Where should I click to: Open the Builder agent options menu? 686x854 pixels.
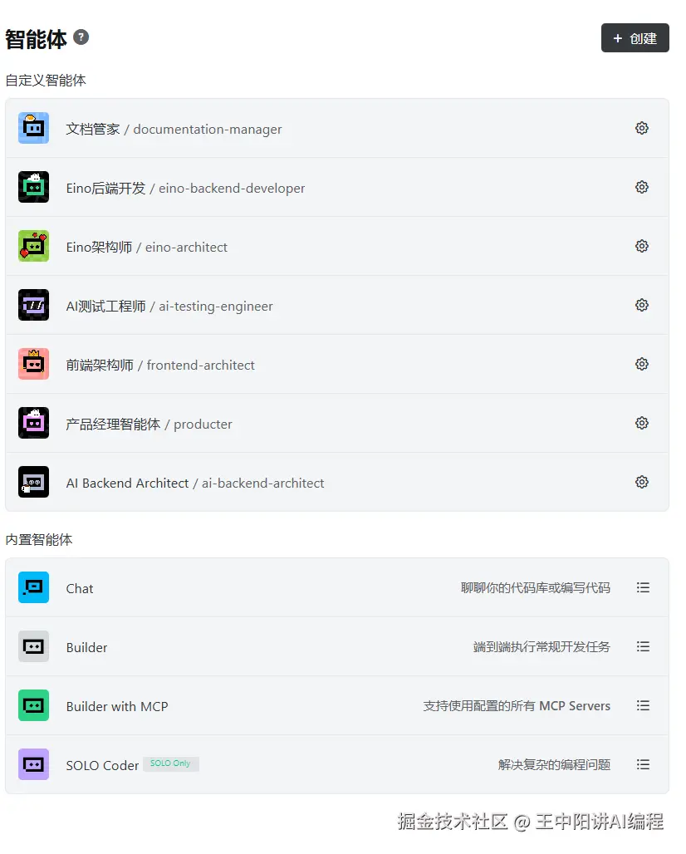(x=644, y=646)
